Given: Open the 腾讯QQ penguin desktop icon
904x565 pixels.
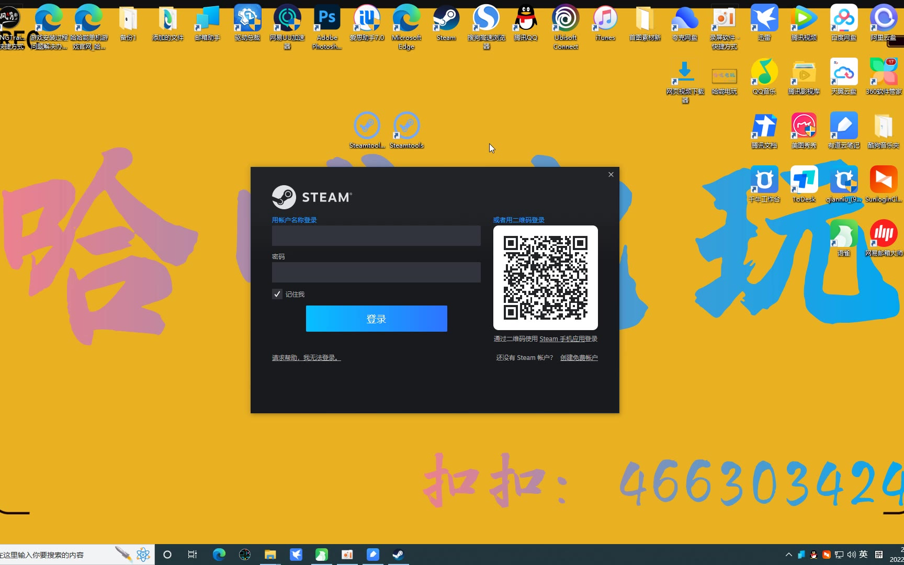Looking at the screenshot, I should click(526, 20).
